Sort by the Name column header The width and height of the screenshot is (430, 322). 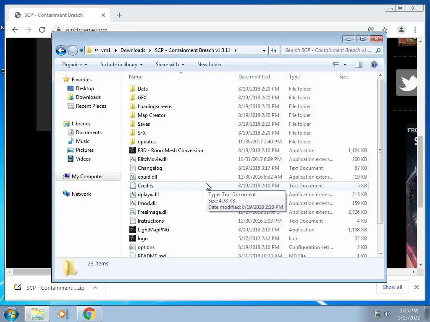coord(136,77)
